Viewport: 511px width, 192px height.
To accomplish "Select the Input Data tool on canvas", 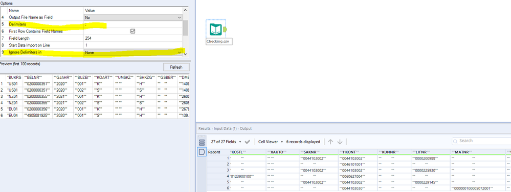I will tap(216, 30).
